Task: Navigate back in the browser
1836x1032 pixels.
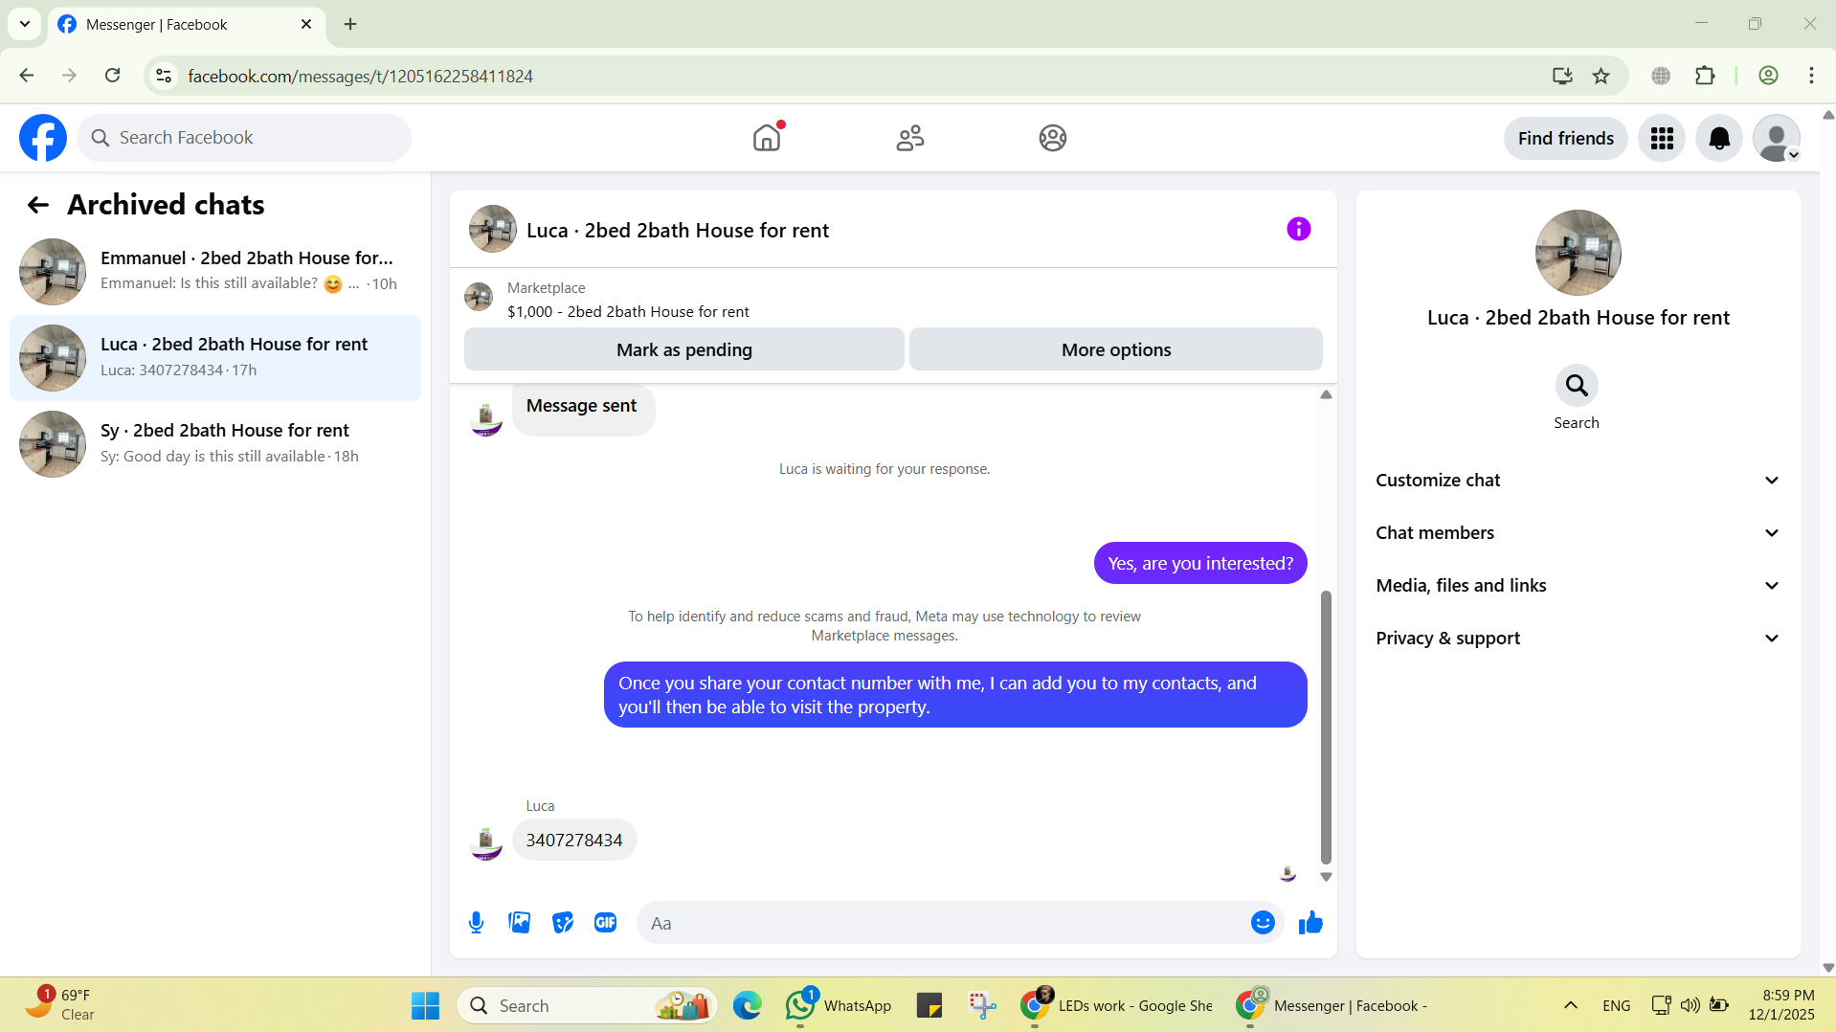Action: coord(27,76)
